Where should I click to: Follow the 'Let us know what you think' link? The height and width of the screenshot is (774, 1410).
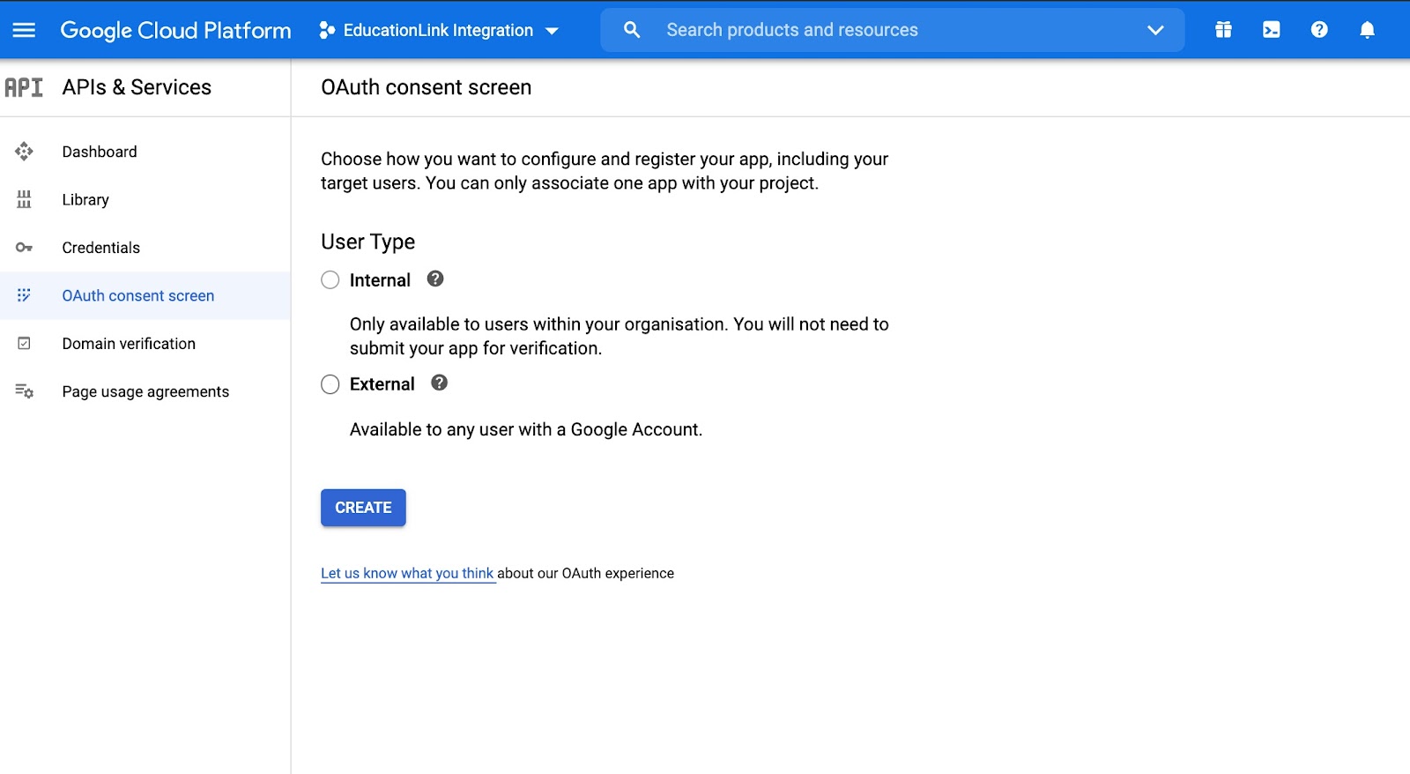(x=407, y=573)
